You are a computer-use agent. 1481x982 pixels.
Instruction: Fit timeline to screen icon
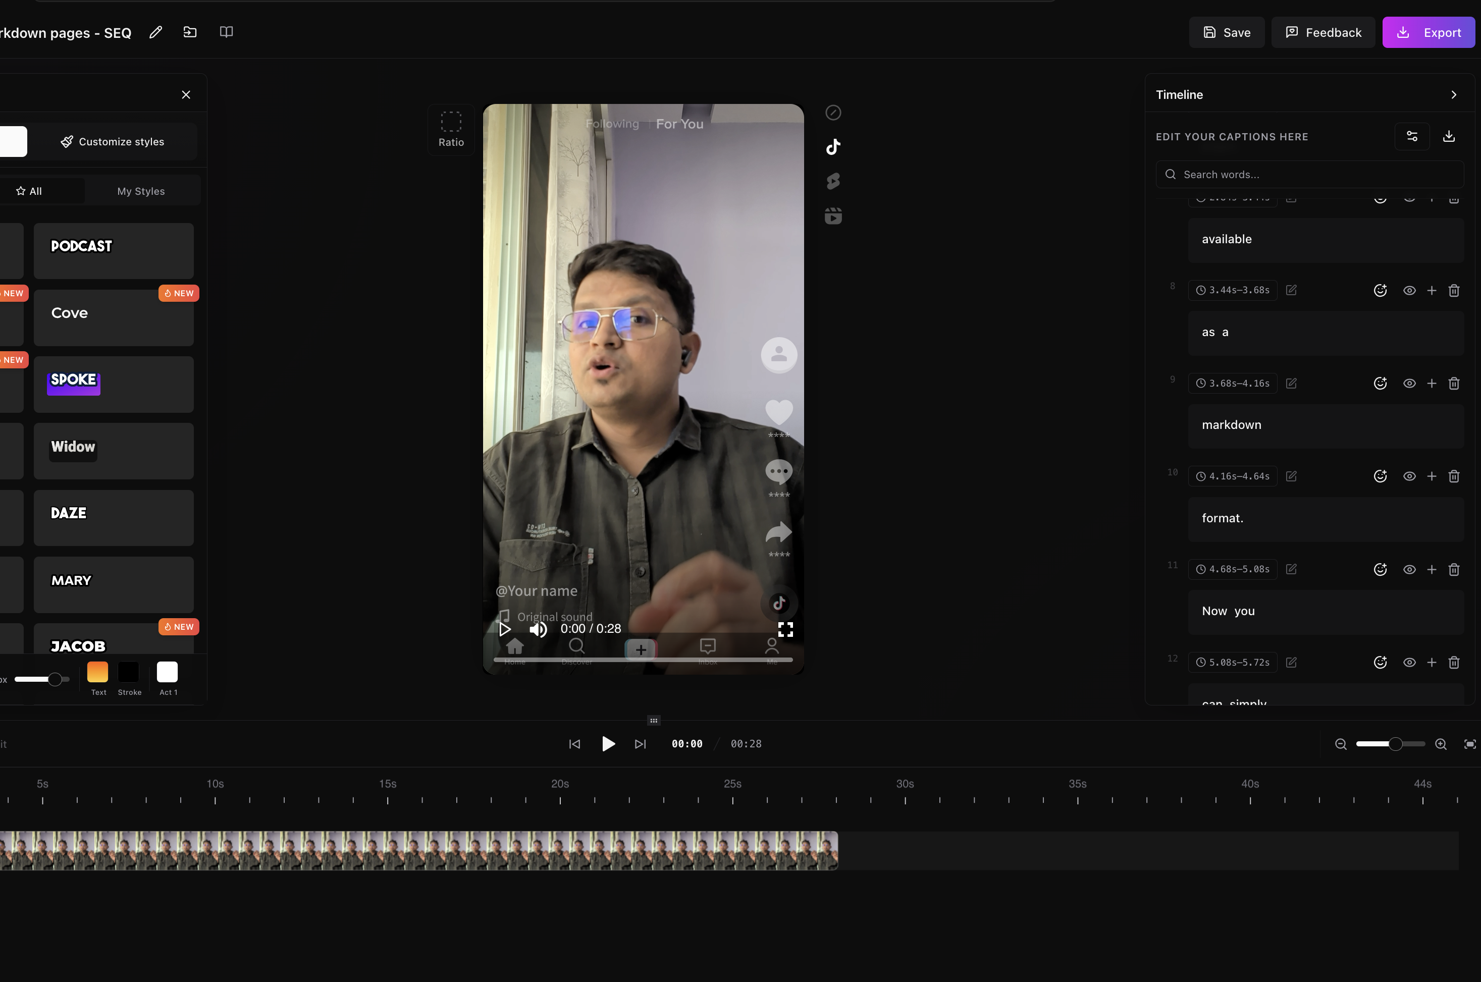pos(1470,744)
